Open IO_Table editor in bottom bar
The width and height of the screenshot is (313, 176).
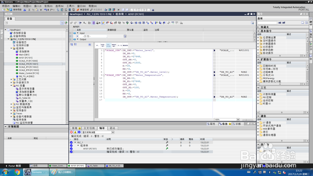pos(95,166)
